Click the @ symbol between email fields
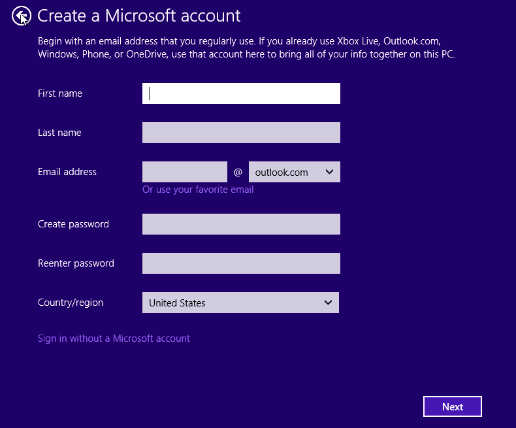Viewport: 516px width, 428px height. (x=238, y=173)
